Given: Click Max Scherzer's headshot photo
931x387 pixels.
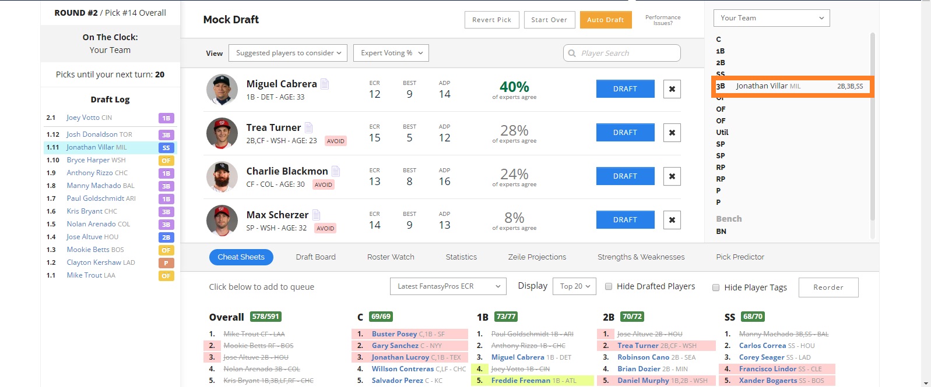Looking at the screenshot, I should 222,221.
